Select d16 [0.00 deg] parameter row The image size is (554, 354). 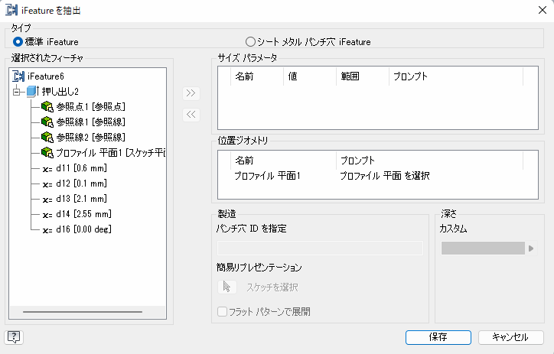click(x=83, y=229)
